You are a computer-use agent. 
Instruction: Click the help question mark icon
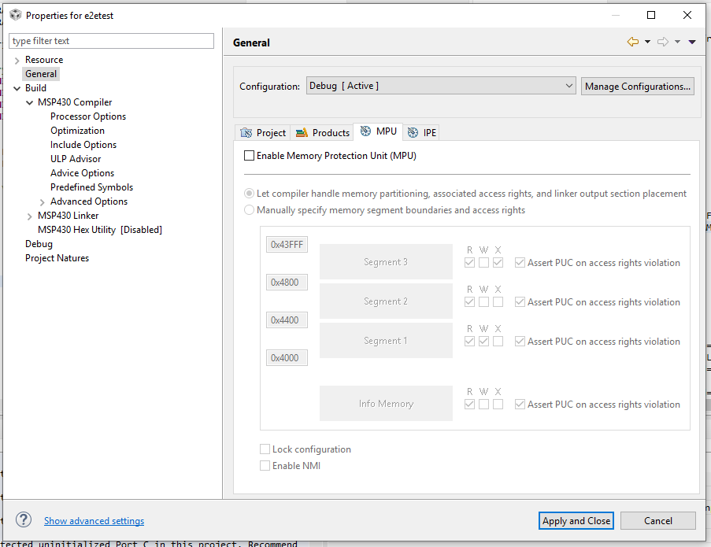click(x=24, y=519)
